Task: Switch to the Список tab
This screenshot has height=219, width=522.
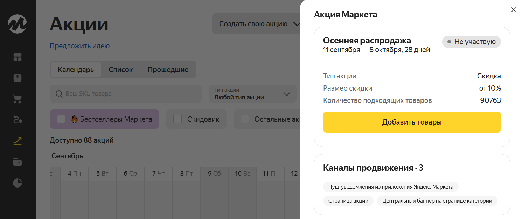Action: [x=120, y=69]
